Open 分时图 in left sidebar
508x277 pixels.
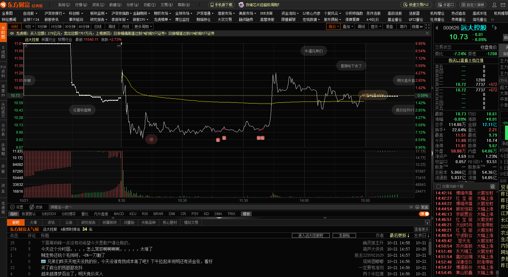click(x=3, y=32)
